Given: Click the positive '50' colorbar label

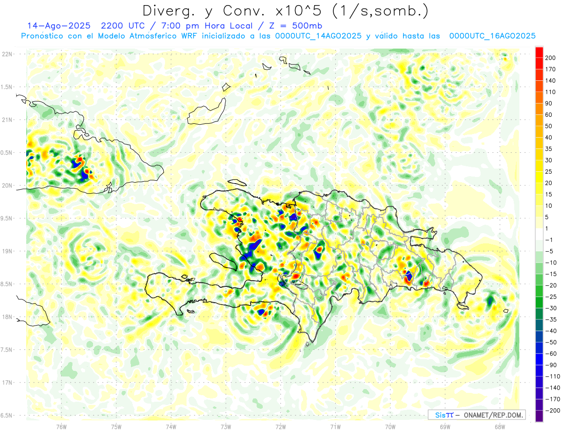Looking at the screenshot, I should (550, 126).
